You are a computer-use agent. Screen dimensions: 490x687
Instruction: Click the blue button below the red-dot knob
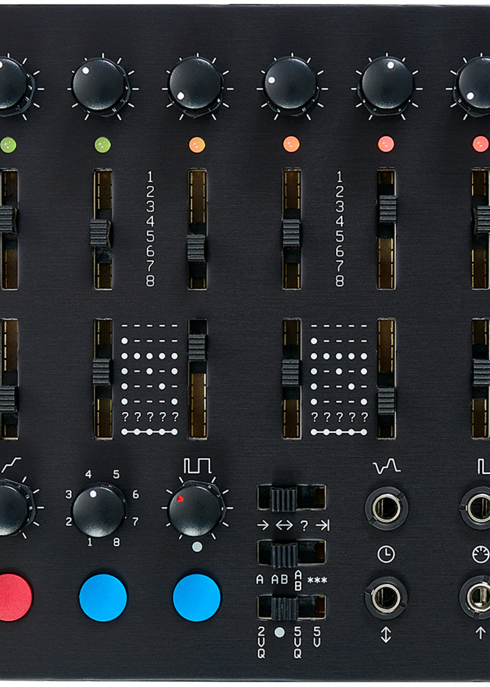[197, 598]
